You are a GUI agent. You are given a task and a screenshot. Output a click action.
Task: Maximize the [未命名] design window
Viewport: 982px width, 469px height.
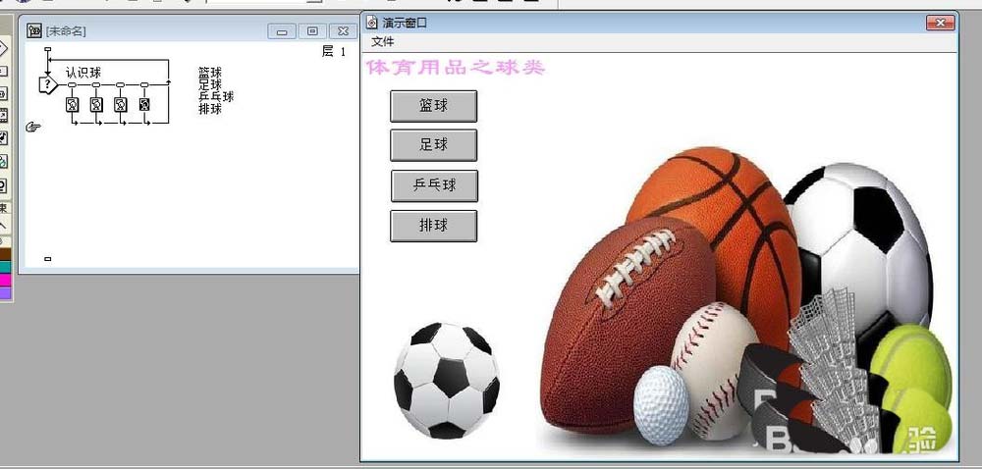(312, 31)
